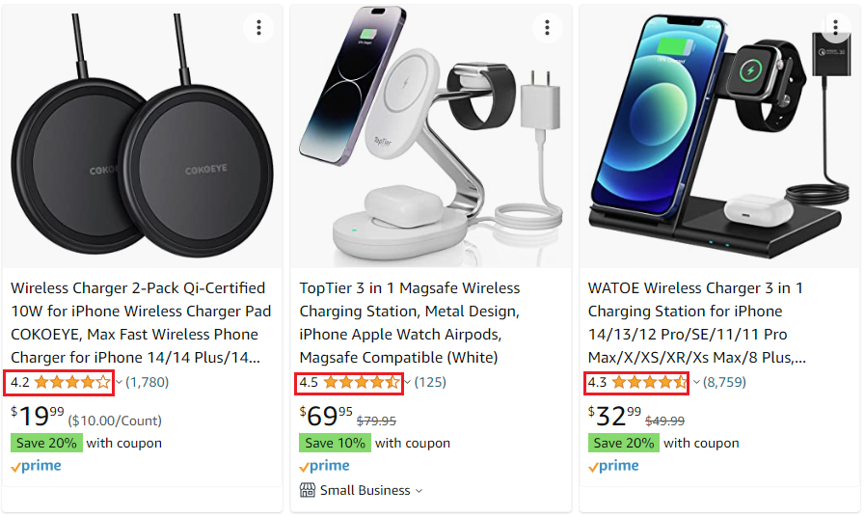
Task: Open options menu on COKOEYE charger card
Action: tap(258, 28)
